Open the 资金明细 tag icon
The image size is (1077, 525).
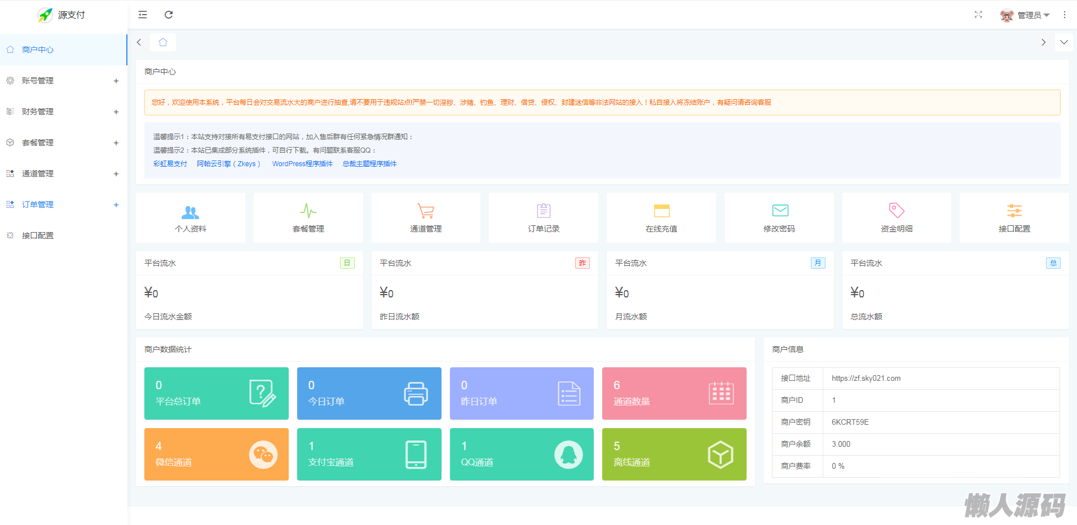click(x=897, y=211)
